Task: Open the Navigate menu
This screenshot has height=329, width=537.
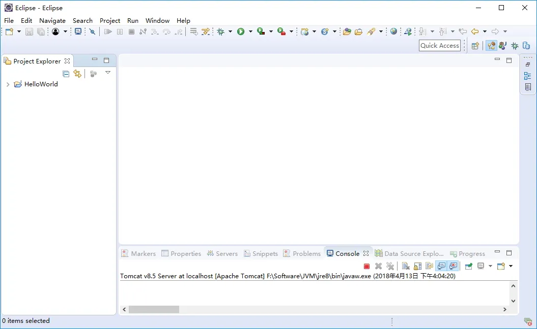Action: click(52, 20)
